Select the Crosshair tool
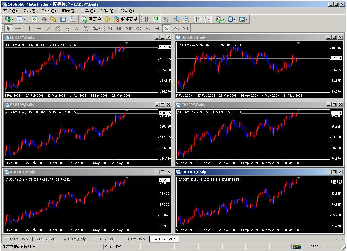This screenshot has height=251, width=347. pyautogui.click(x=18, y=28)
